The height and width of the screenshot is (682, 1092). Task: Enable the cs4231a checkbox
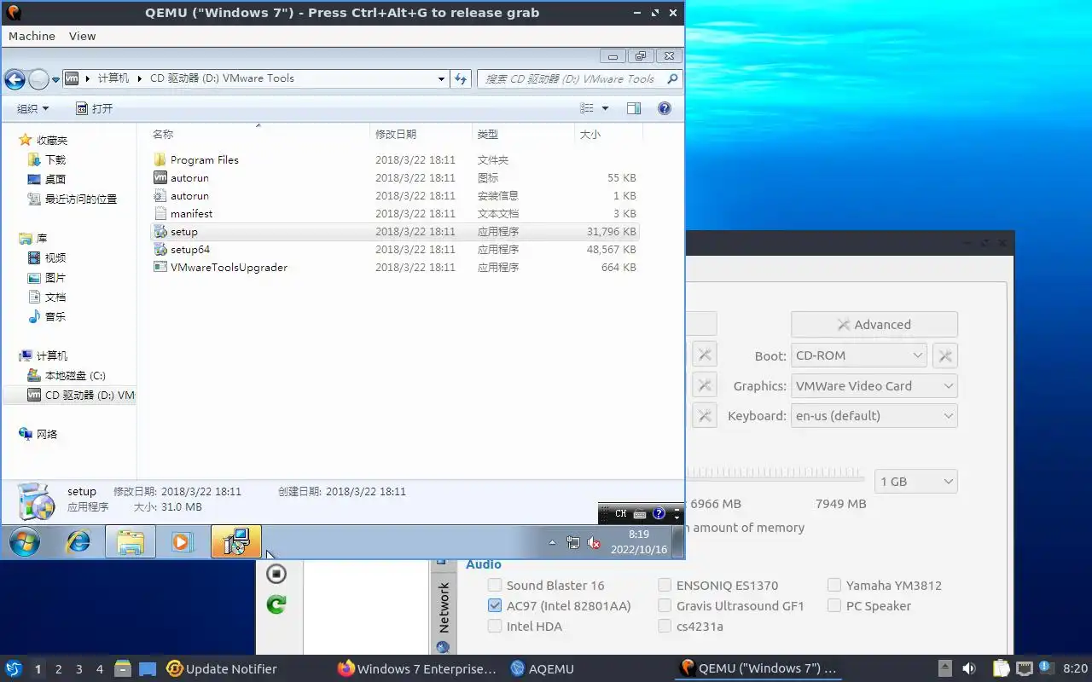coord(665,626)
